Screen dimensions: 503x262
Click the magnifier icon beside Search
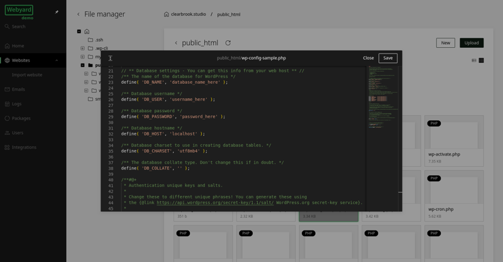click(x=7, y=26)
